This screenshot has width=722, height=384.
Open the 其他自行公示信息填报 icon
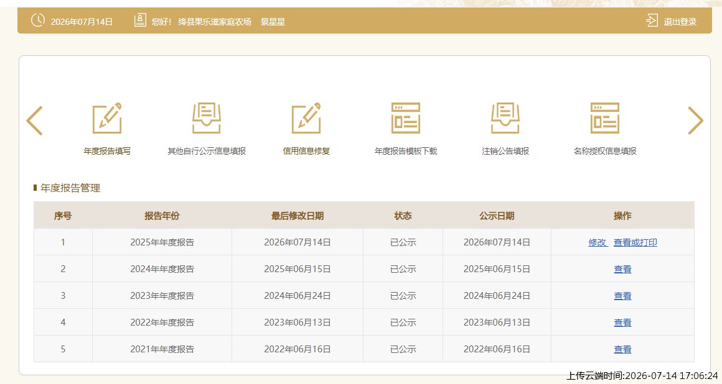[206, 118]
